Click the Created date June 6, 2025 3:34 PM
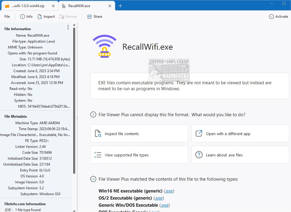The image size is (291, 212). [x=44, y=71]
